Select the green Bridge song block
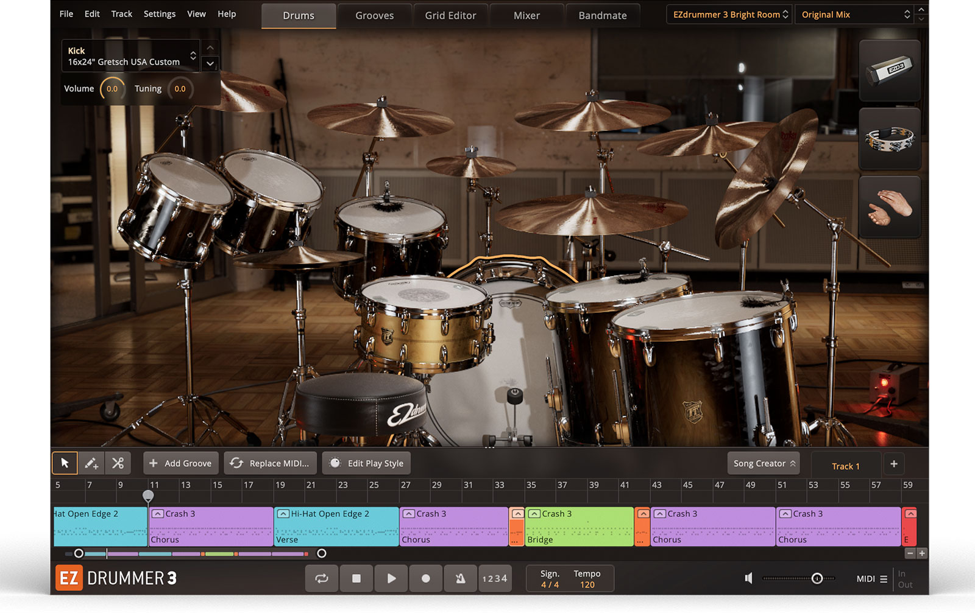 (x=580, y=527)
